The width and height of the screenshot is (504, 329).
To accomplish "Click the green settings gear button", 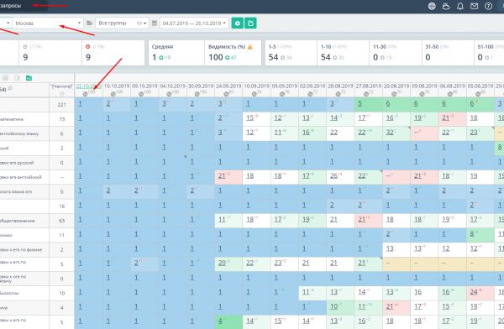I will 238,23.
